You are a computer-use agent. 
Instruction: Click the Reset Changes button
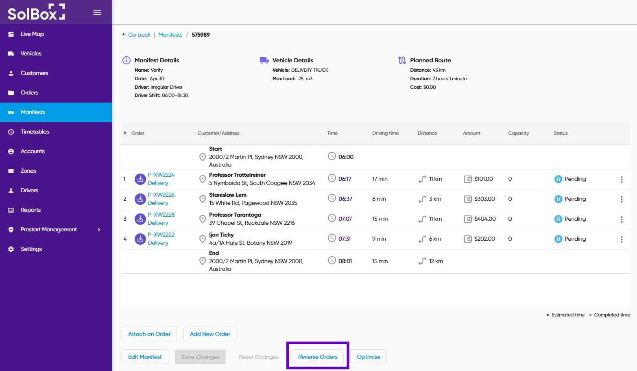coord(259,357)
